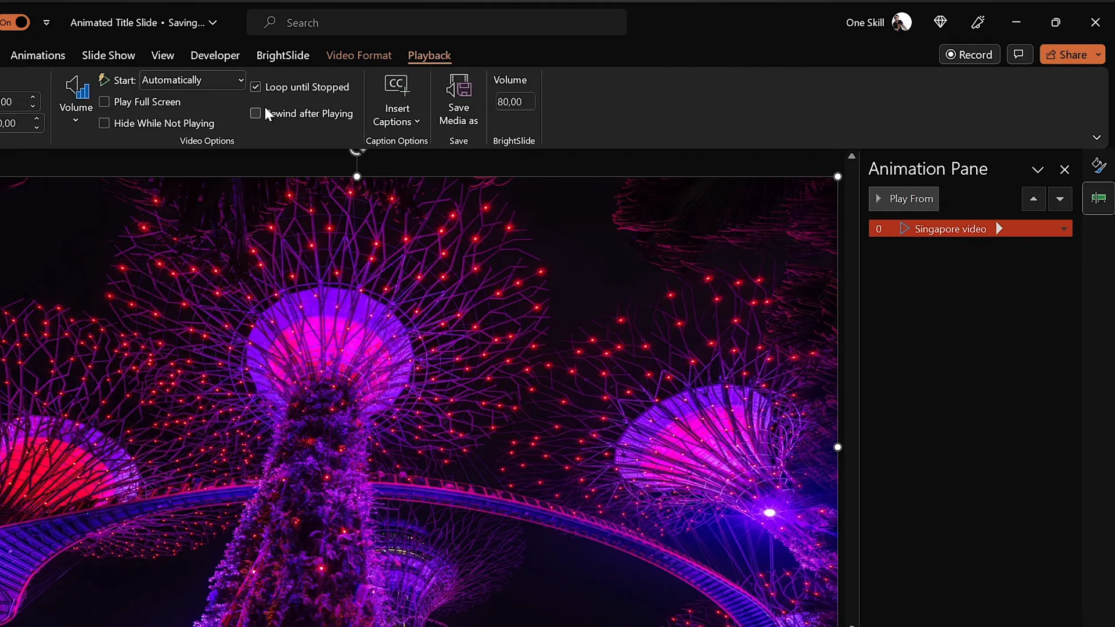The width and height of the screenshot is (1115, 627).
Task: Open the Comments icon next to Record
Action: tap(1020, 54)
